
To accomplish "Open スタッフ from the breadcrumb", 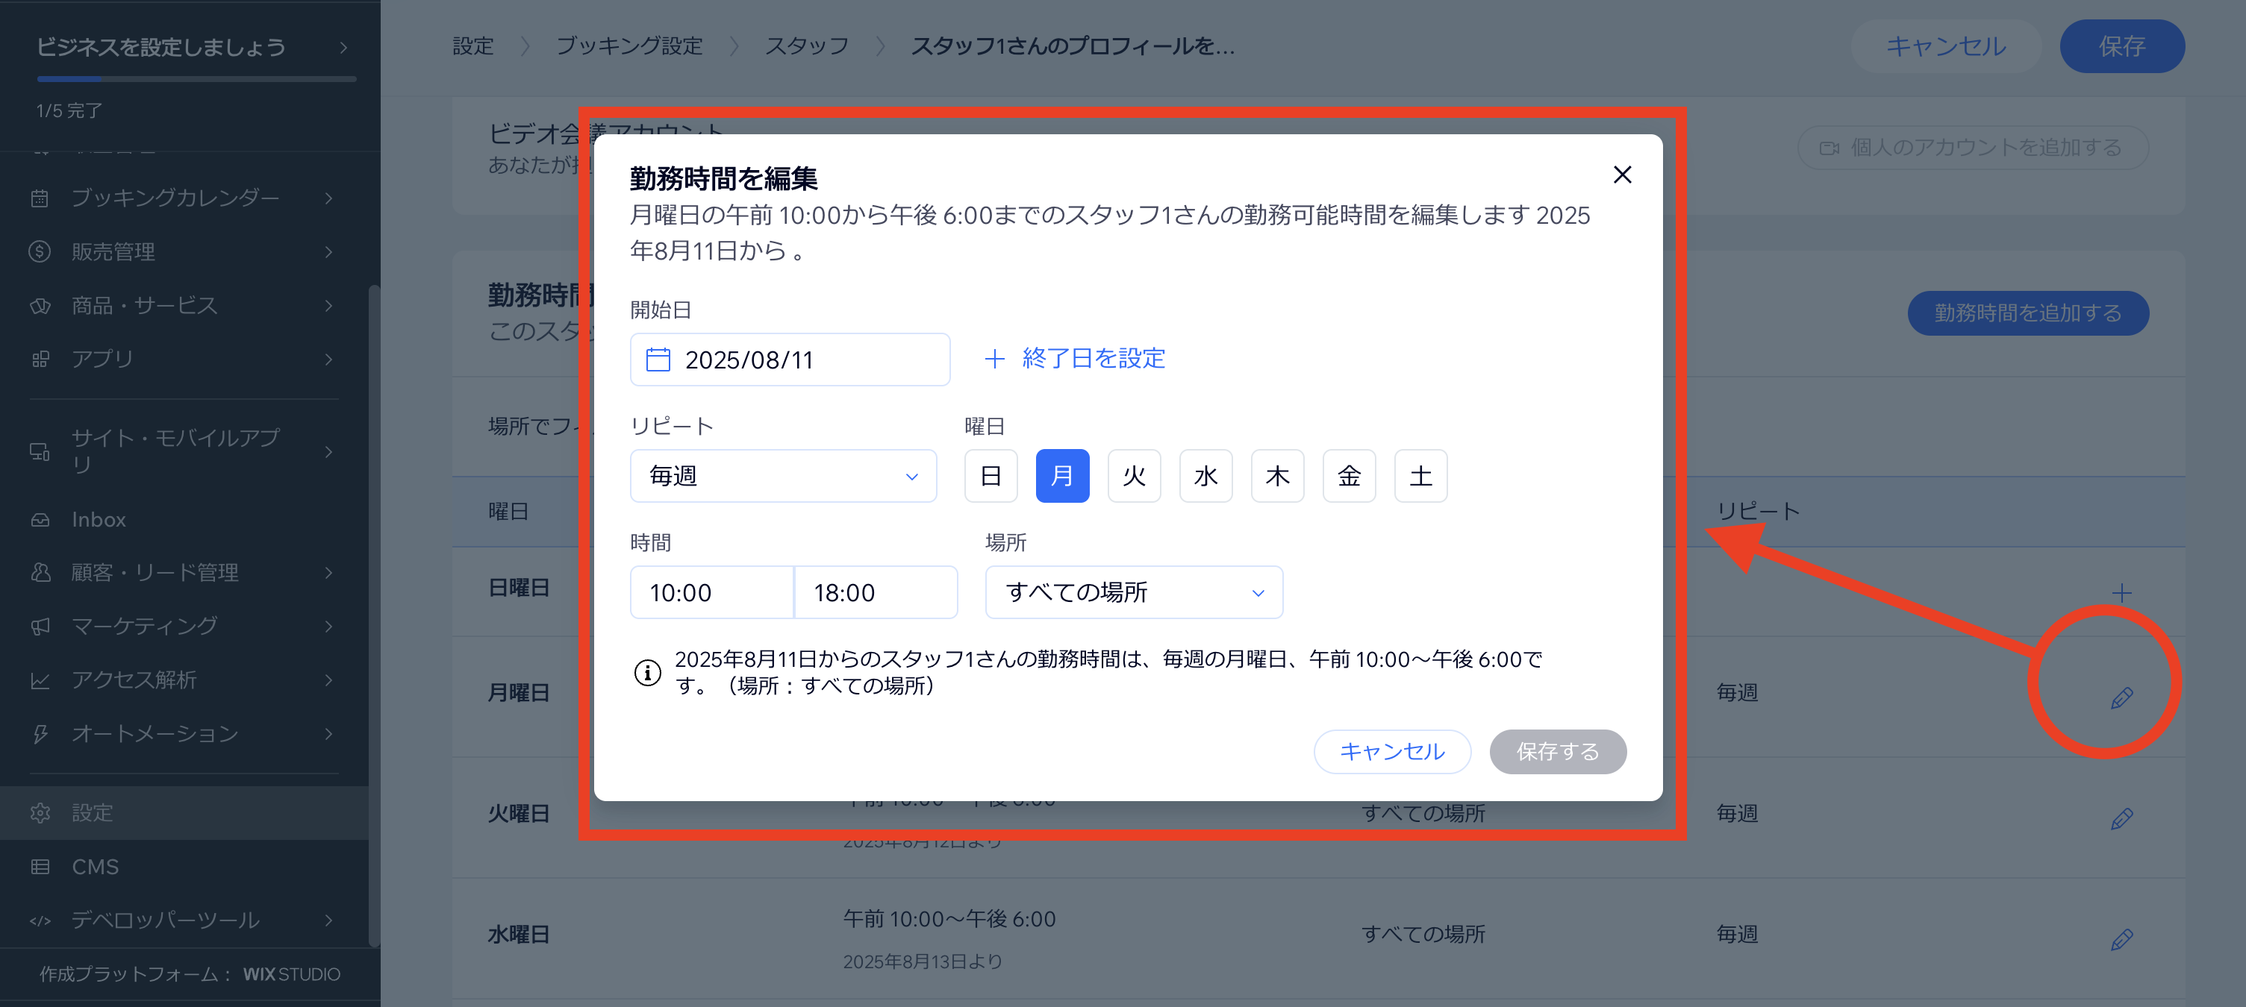I will pyautogui.click(x=806, y=46).
